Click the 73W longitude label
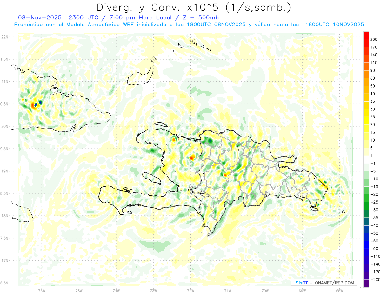381x295 pixels. pyautogui.click(x=153, y=291)
